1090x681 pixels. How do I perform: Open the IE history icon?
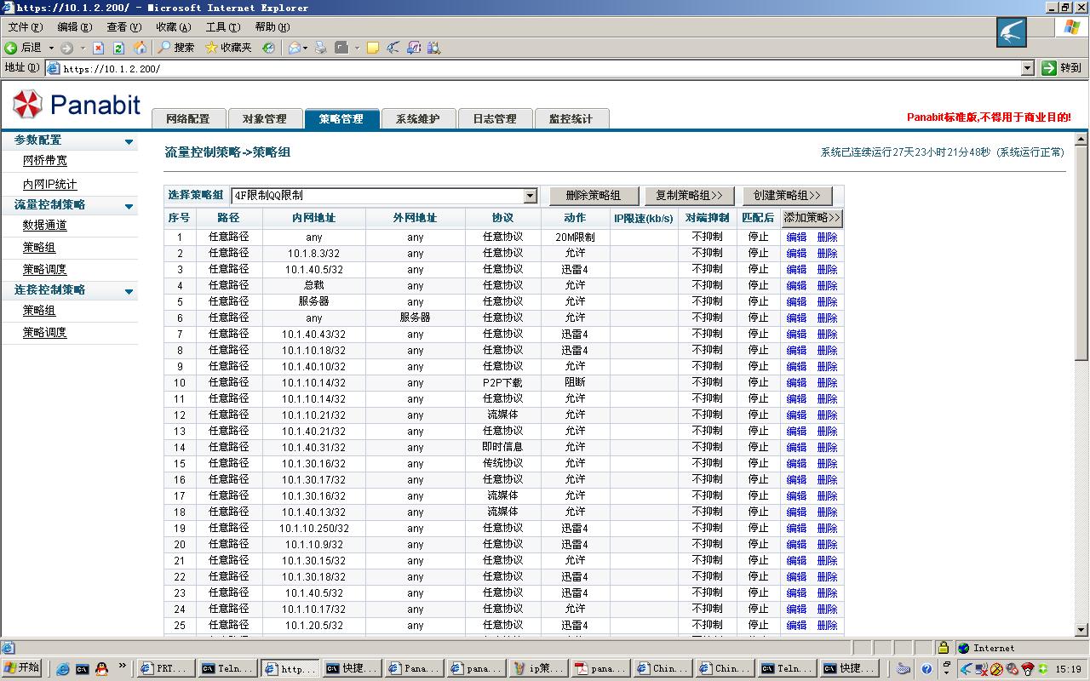click(x=268, y=48)
